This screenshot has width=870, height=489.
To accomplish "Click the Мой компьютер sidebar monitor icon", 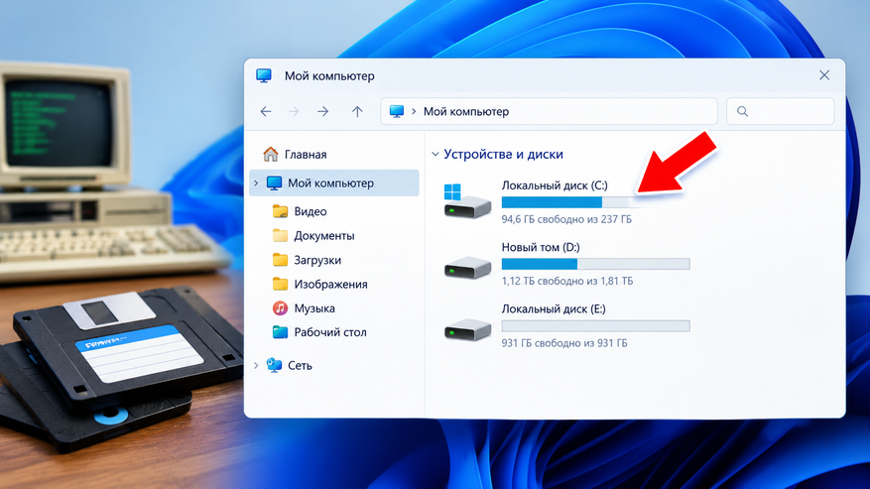I will pyautogui.click(x=274, y=183).
